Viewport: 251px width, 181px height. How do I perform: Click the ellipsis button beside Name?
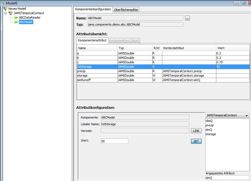[187, 18]
